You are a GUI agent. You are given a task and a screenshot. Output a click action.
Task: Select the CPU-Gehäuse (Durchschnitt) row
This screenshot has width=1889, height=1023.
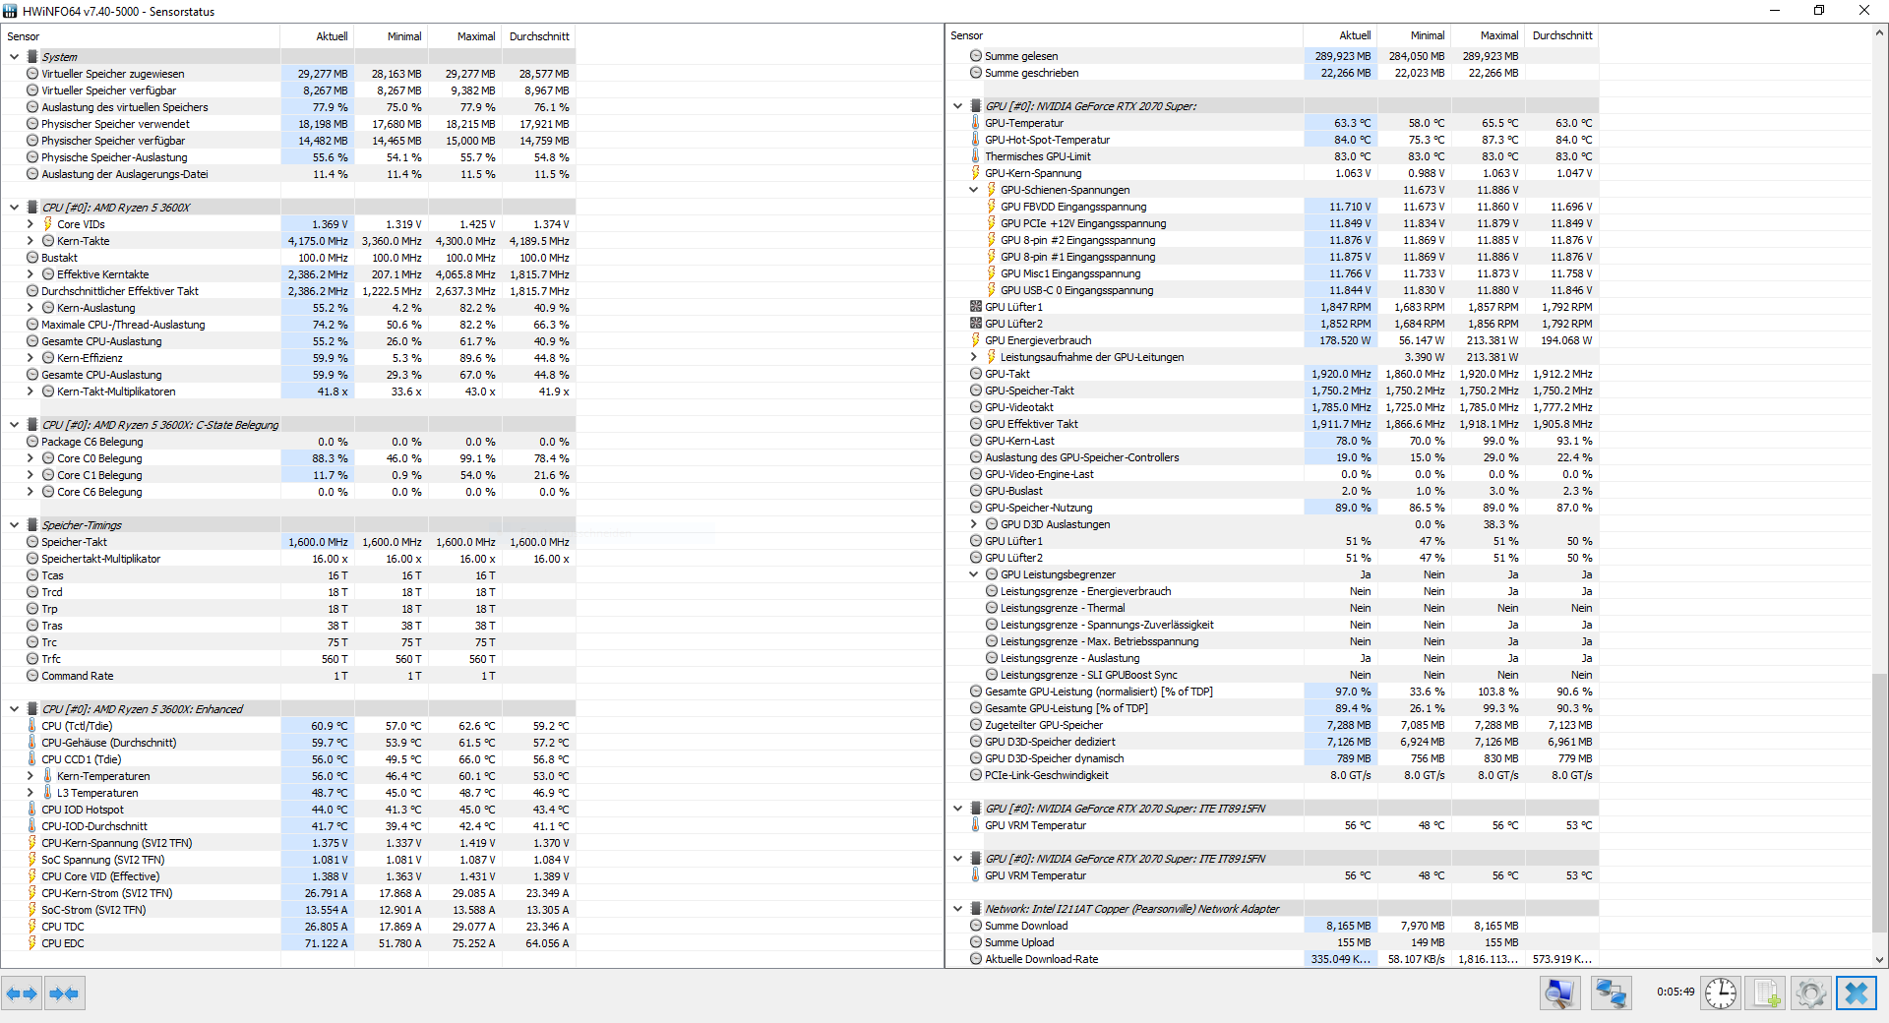pyautogui.click(x=288, y=743)
